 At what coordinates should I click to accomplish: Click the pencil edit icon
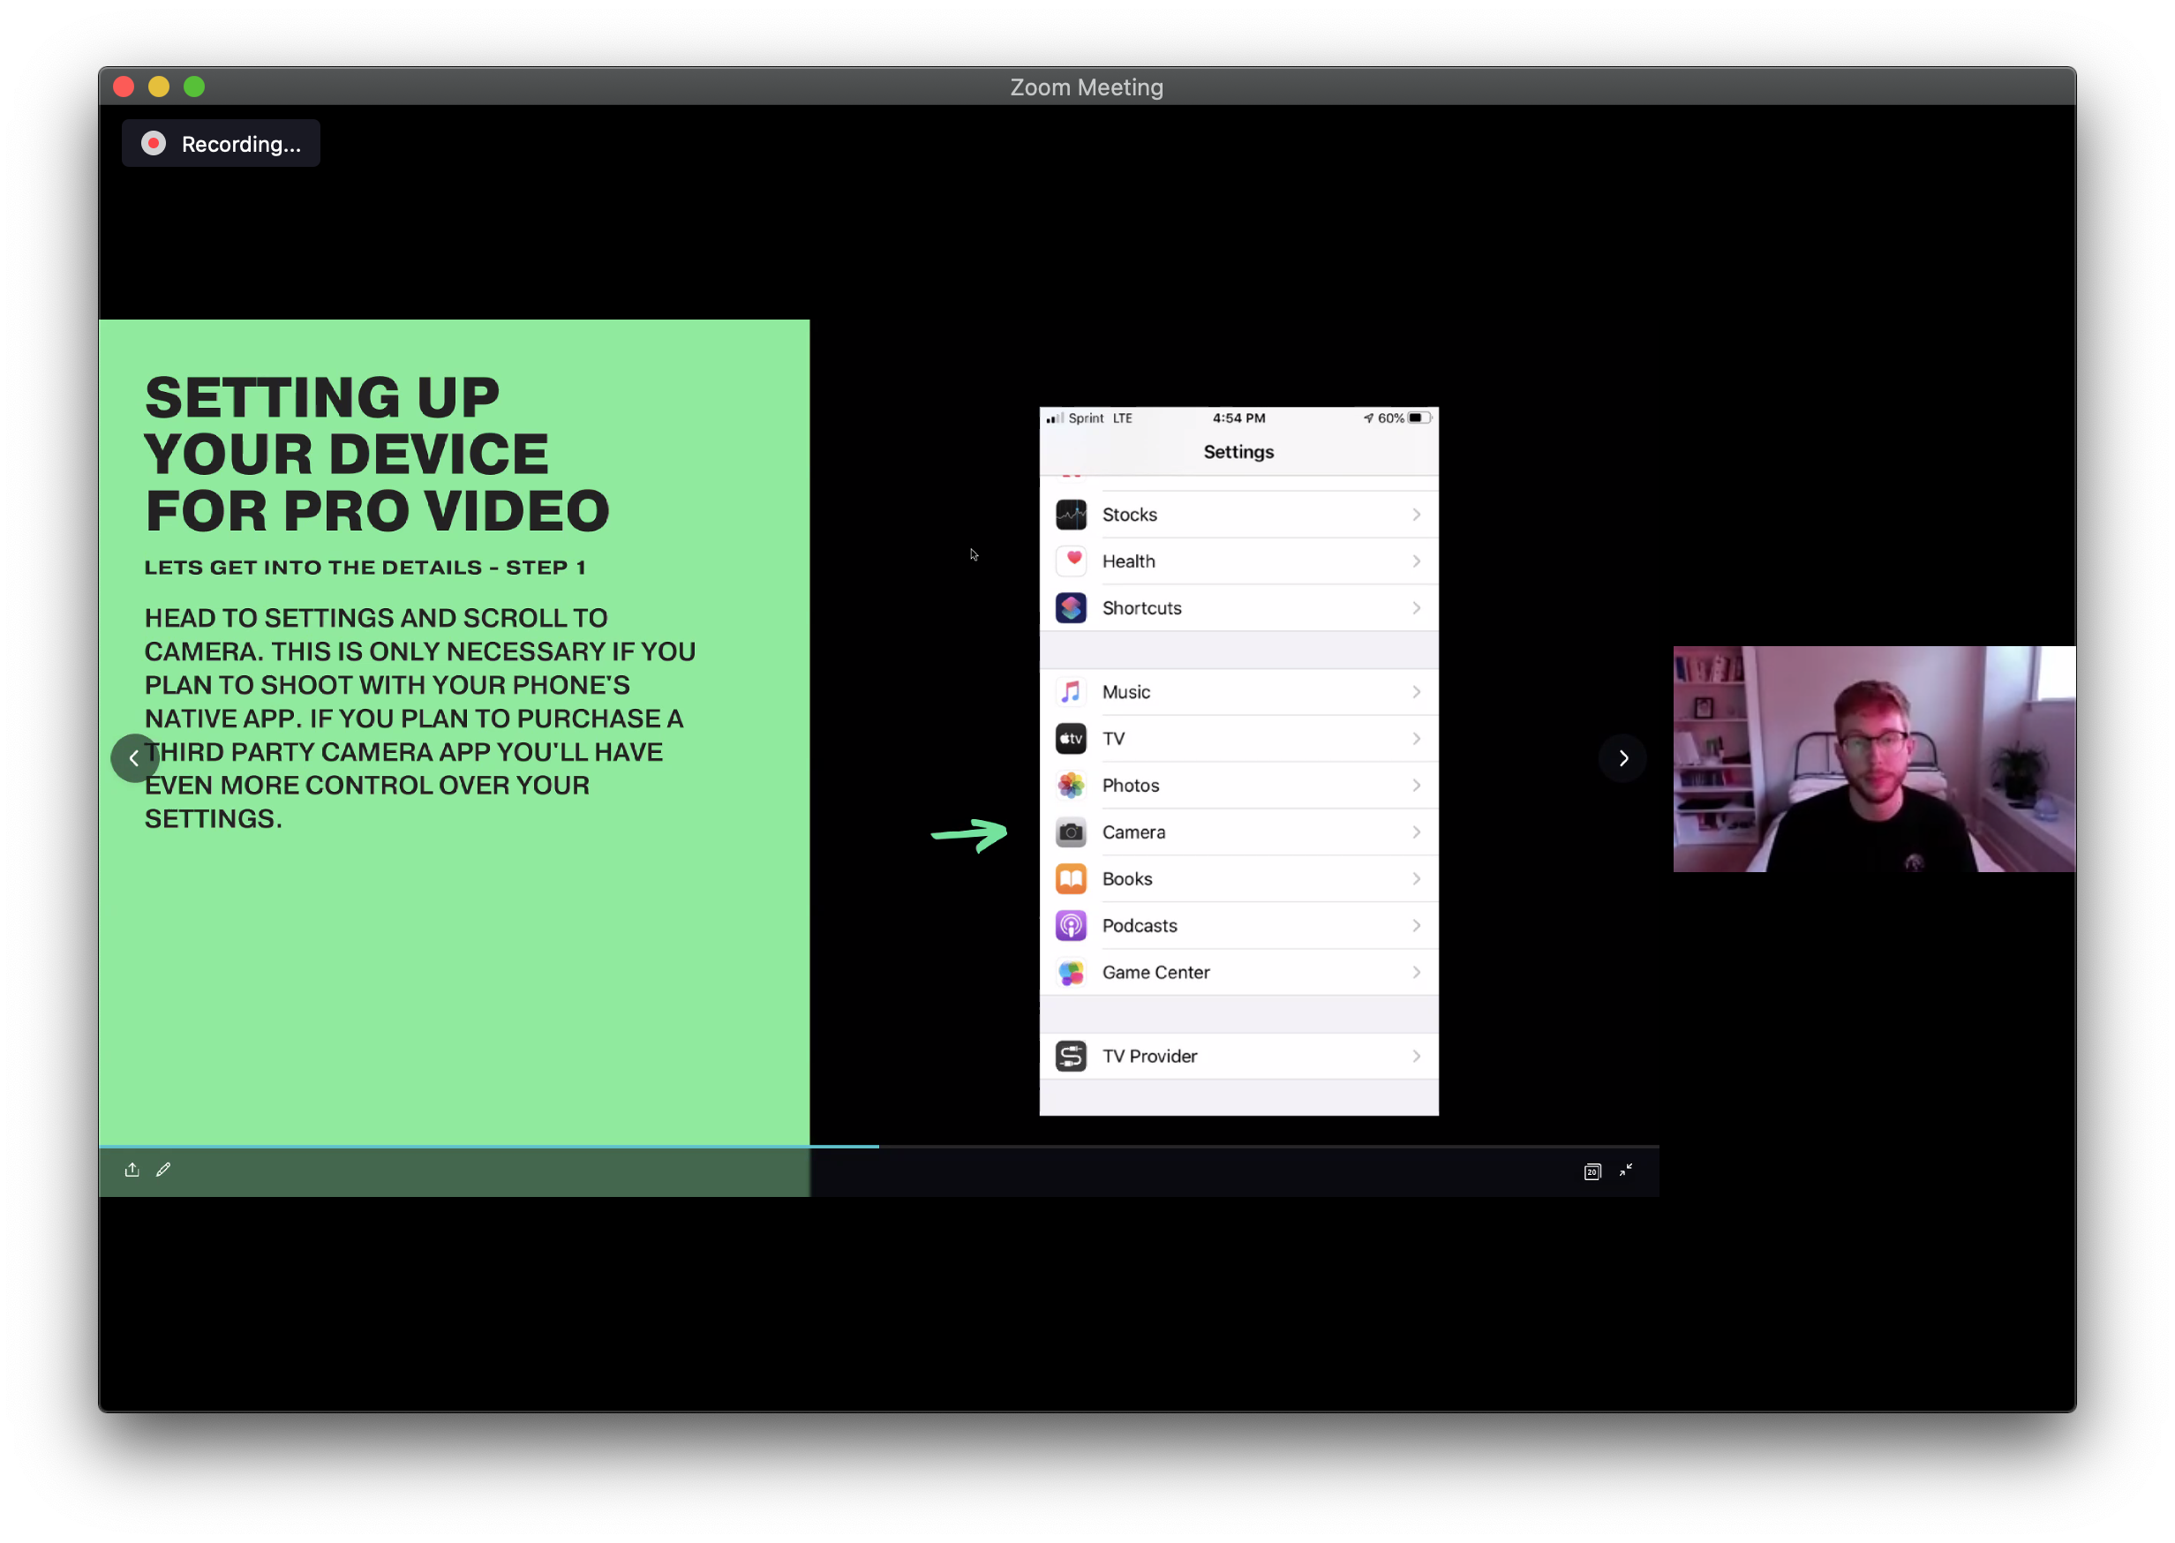(x=163, y=1170)
